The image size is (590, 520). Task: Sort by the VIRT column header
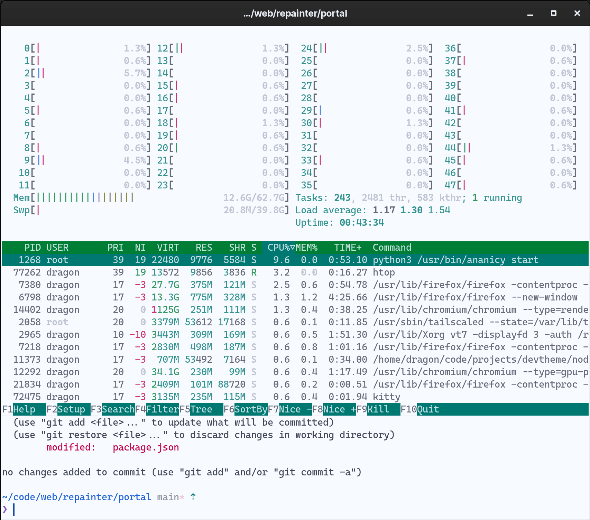(x=168, y=248)
